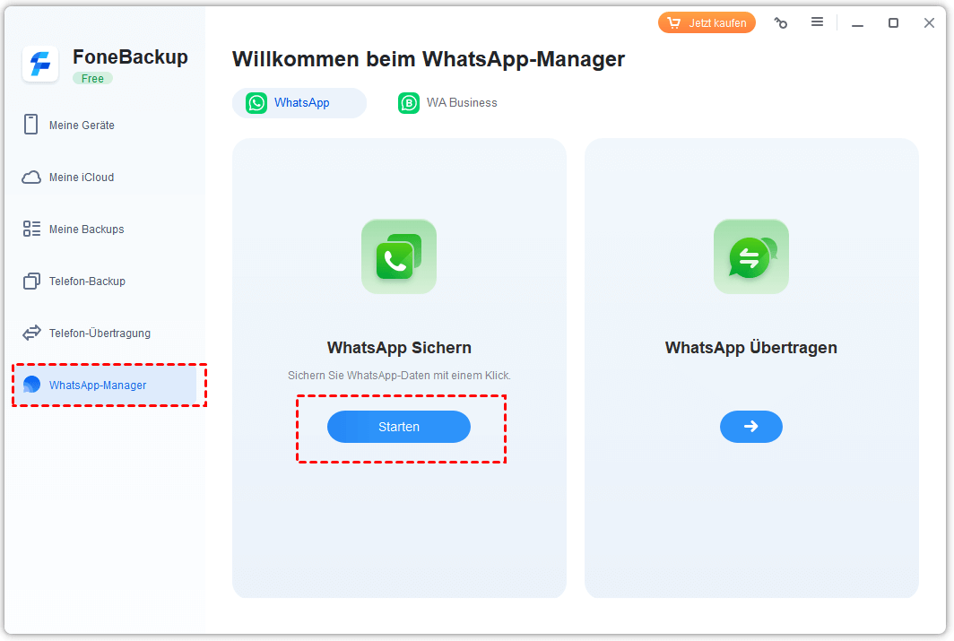954x641 pixels.
Task: Click the WhatsApp Übertragen chat icon
Action: [750, 256]
